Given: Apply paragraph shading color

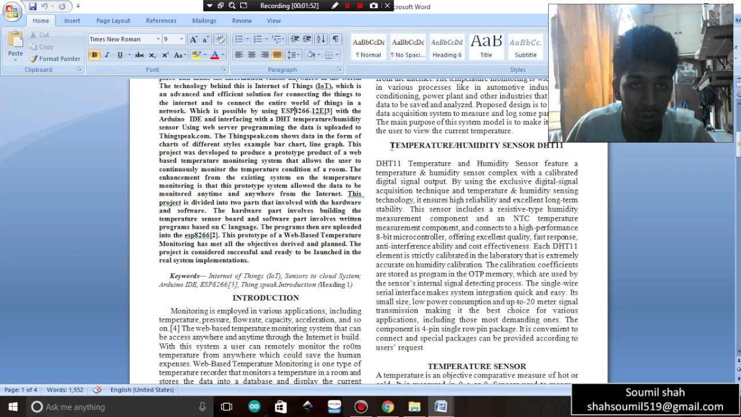Looking at the screenshot, I should click(310, 55).
